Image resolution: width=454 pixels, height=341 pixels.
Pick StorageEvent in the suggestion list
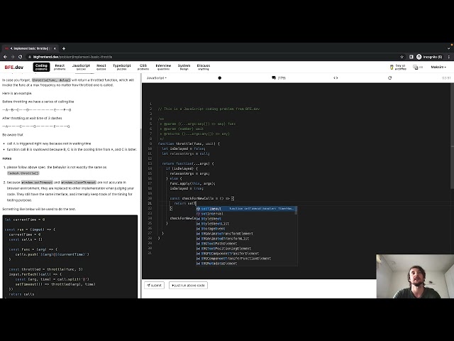(246, 229)
